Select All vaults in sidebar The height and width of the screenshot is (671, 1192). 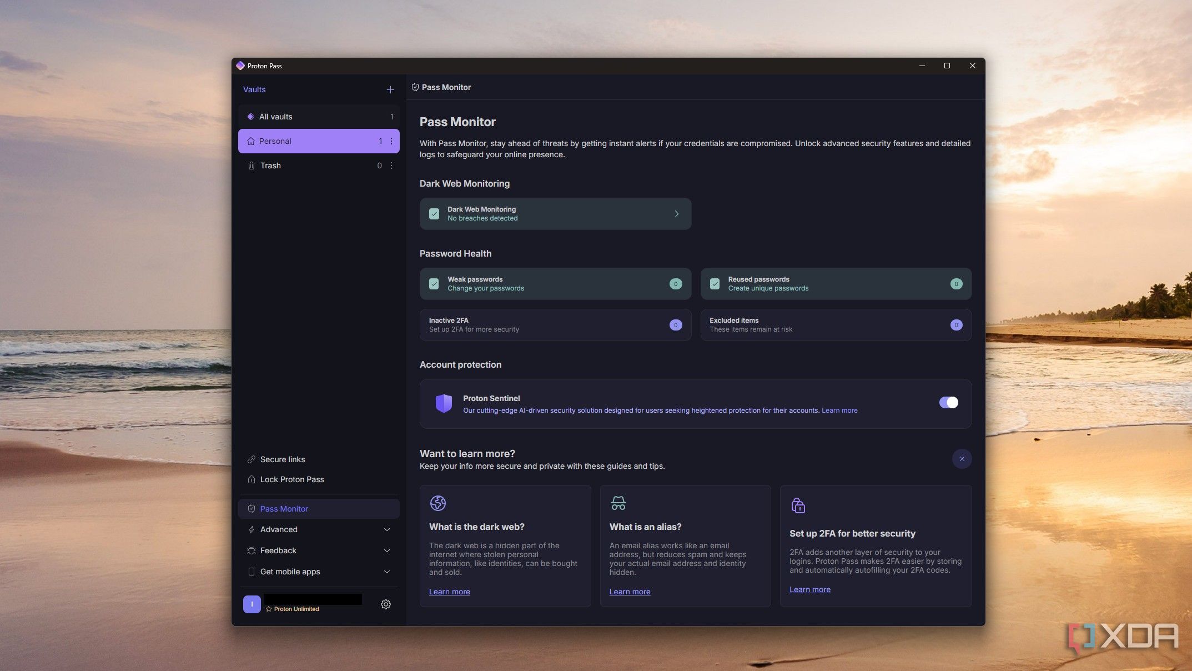tap(276, 116)
